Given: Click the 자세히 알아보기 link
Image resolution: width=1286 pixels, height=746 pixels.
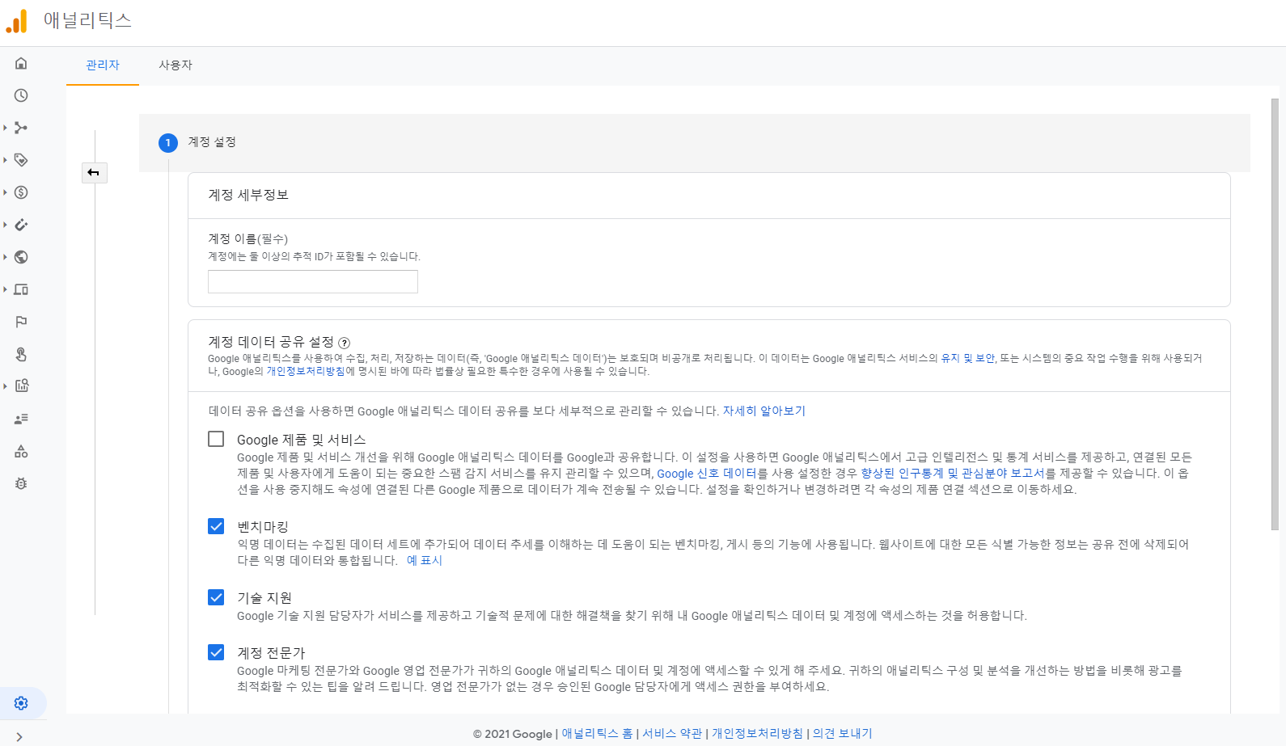Looking at the screenshot, I should (x=764, y=411).
